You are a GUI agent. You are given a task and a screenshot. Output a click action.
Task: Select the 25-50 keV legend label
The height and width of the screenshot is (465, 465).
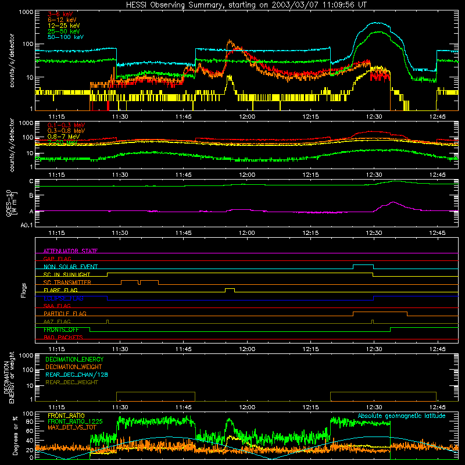(64, 31)
